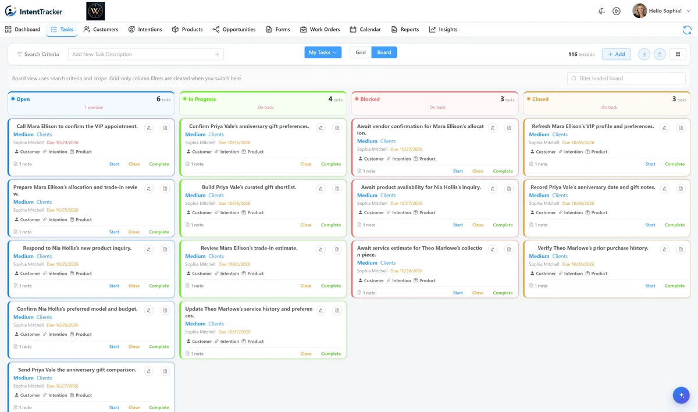
Task: Open the Insights menu item
Action: [443, 29]
